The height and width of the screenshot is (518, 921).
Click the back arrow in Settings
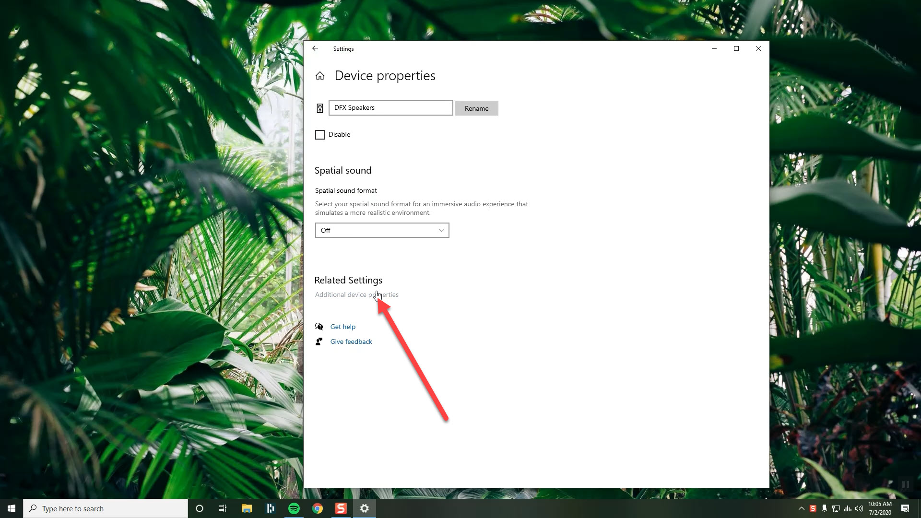(x=315, y=48)
